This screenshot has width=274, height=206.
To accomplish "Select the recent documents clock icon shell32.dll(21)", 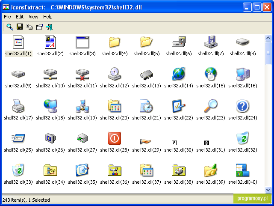I will (147, 106).
